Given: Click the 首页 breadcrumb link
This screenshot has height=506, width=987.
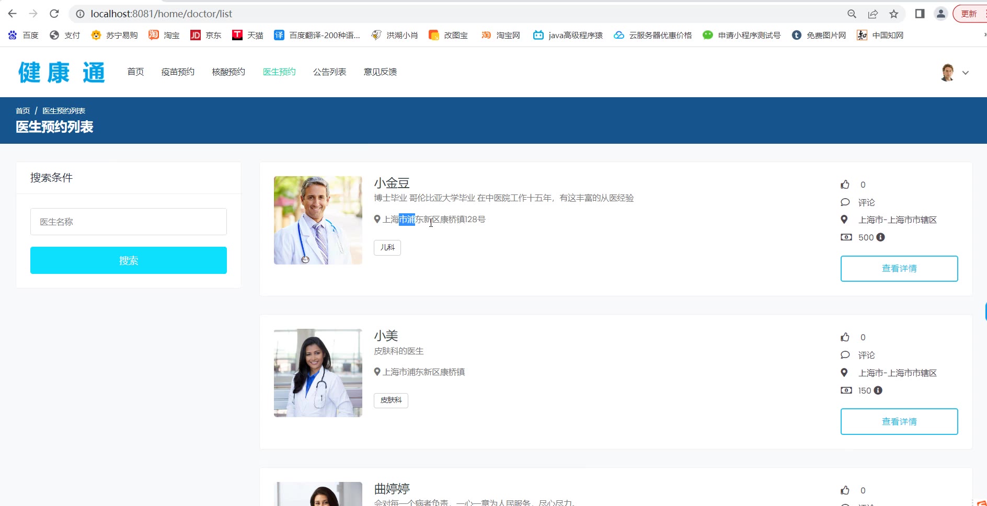Looking at the screenshot, I should pos(23,111).
